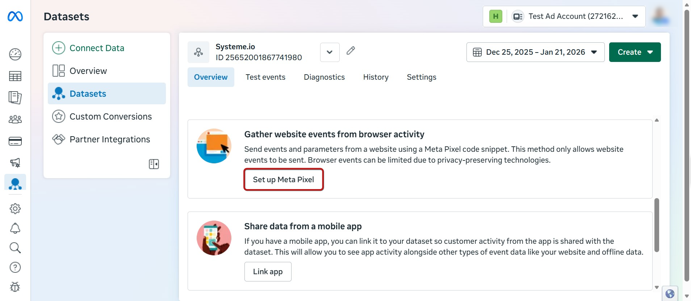This screenshot has width=691, height=301.
Task: Click the globe icon at bottom right
Action: point(670,294)
